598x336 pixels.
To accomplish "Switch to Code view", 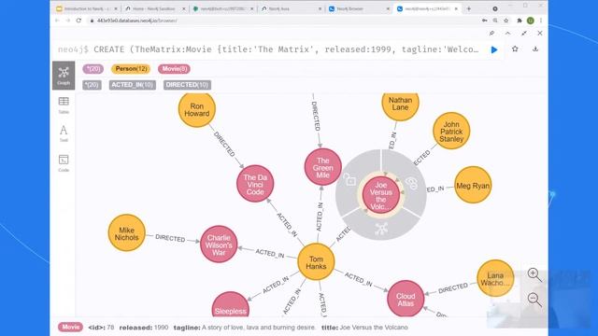I will 64,163.
